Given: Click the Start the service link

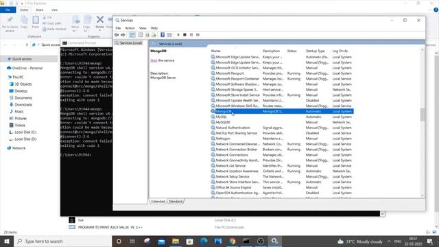Looking at the screenshot, I should pos(154,60).
